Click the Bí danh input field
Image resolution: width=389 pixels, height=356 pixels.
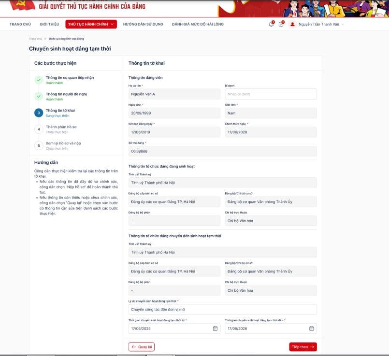click(x=271, y=94)
